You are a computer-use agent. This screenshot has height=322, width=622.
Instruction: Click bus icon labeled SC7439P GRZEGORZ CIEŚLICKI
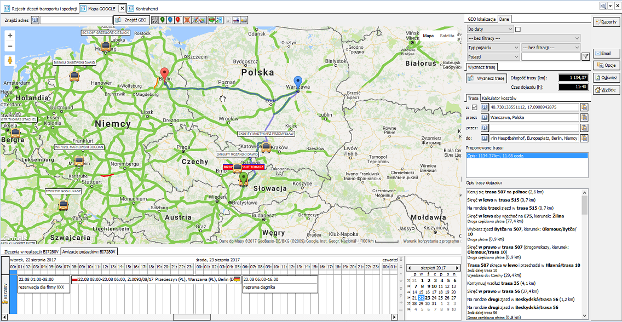(106, 47)
